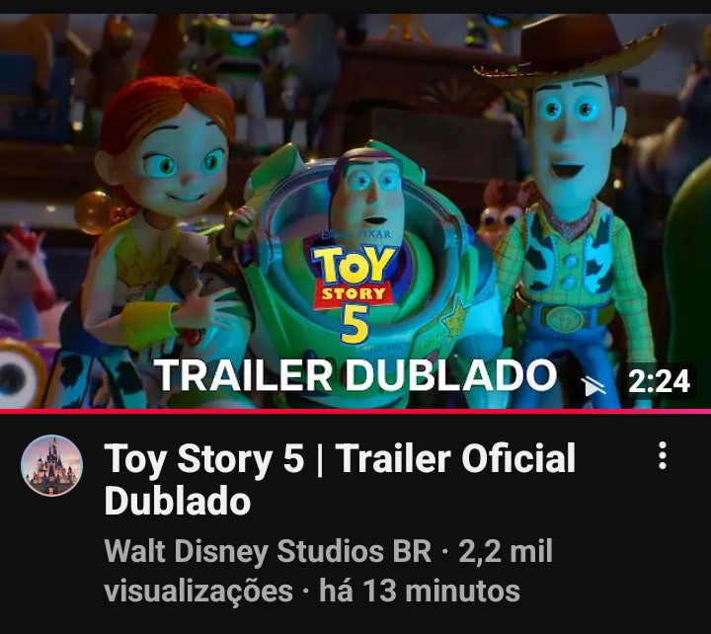Screen dimensions: 711x634
Task: Tap the muted captions icon beside duration
Action: point(594,385)
